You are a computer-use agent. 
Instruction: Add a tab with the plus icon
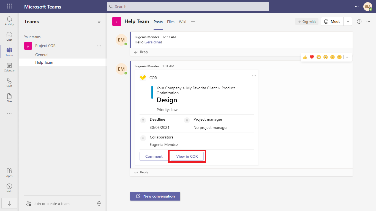(x=193, y=21)
